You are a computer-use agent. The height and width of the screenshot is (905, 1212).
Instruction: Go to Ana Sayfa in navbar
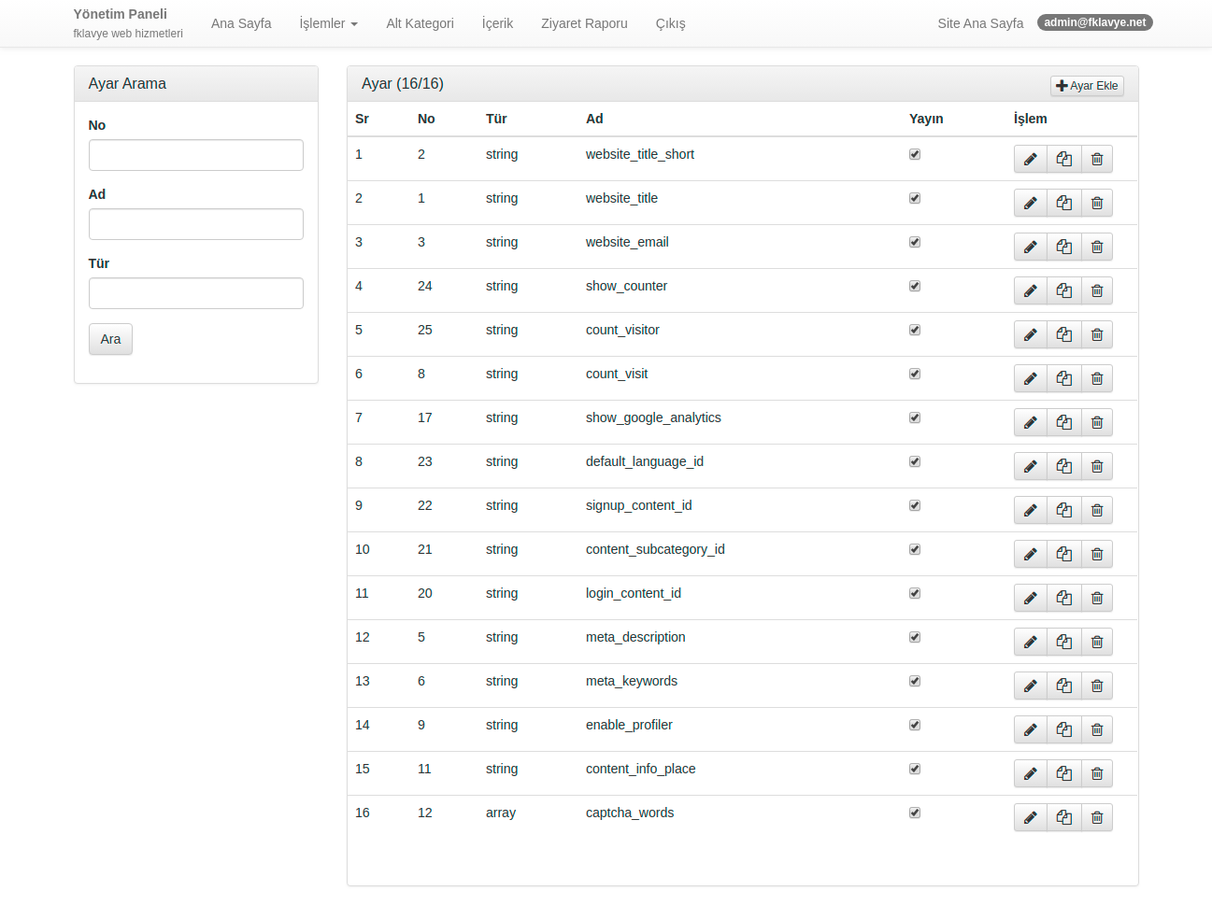tap(241, 23)
